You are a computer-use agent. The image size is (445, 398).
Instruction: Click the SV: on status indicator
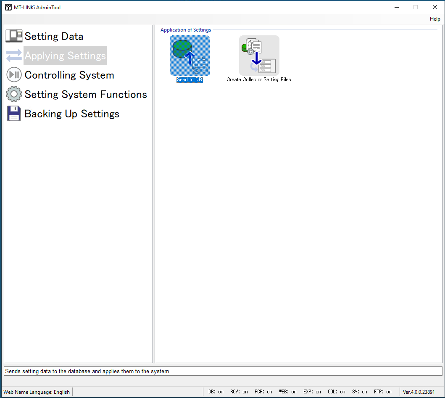point(360,392)
